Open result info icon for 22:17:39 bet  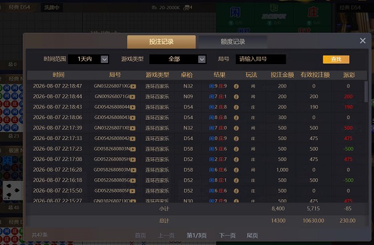(x=236, y=128)
